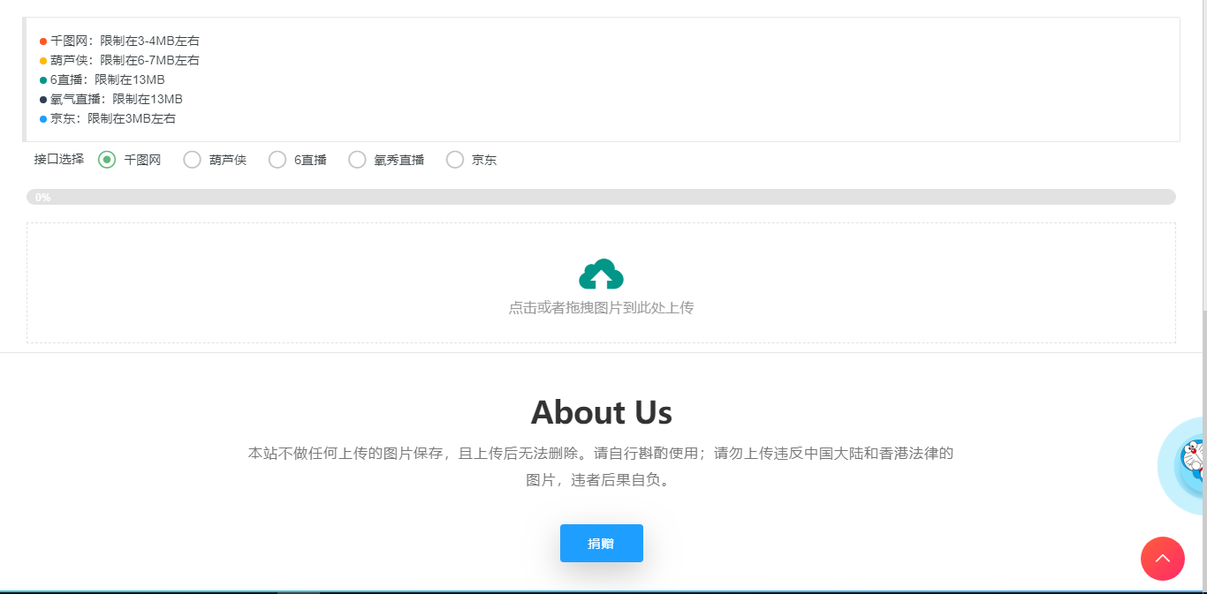Click the 点击或者拖拽图片 upload text
This screenshot has width=1207, height=594.
(x=601, y=307)
